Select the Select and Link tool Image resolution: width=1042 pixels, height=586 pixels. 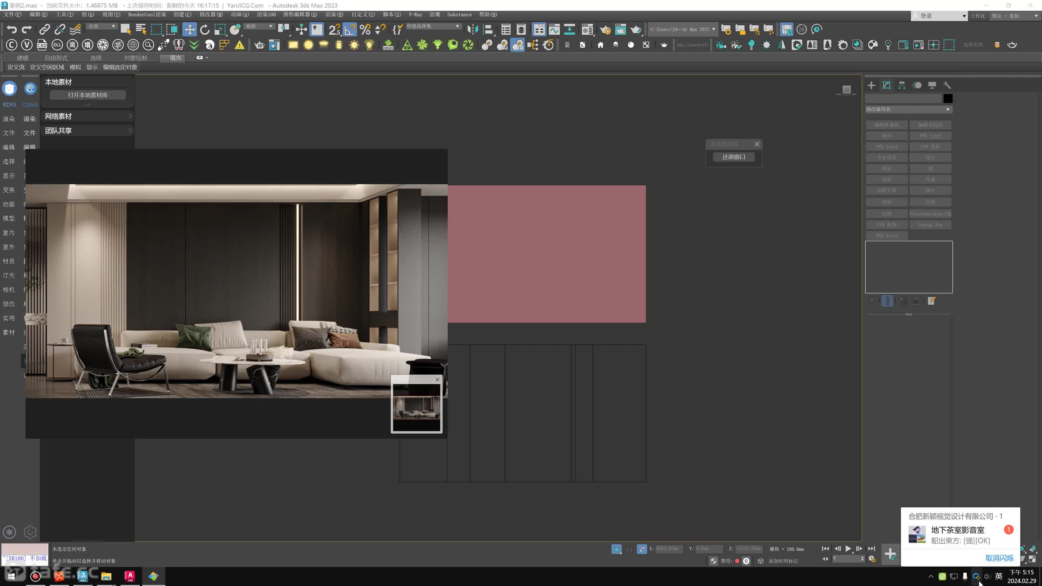tap(44, 29)
